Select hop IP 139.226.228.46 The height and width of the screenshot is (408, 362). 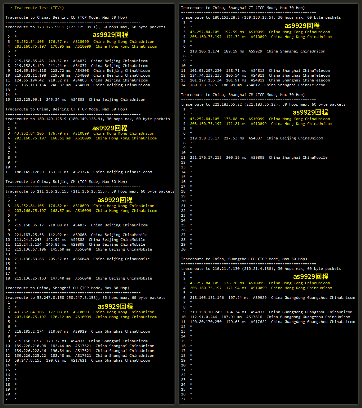[30, 351]
